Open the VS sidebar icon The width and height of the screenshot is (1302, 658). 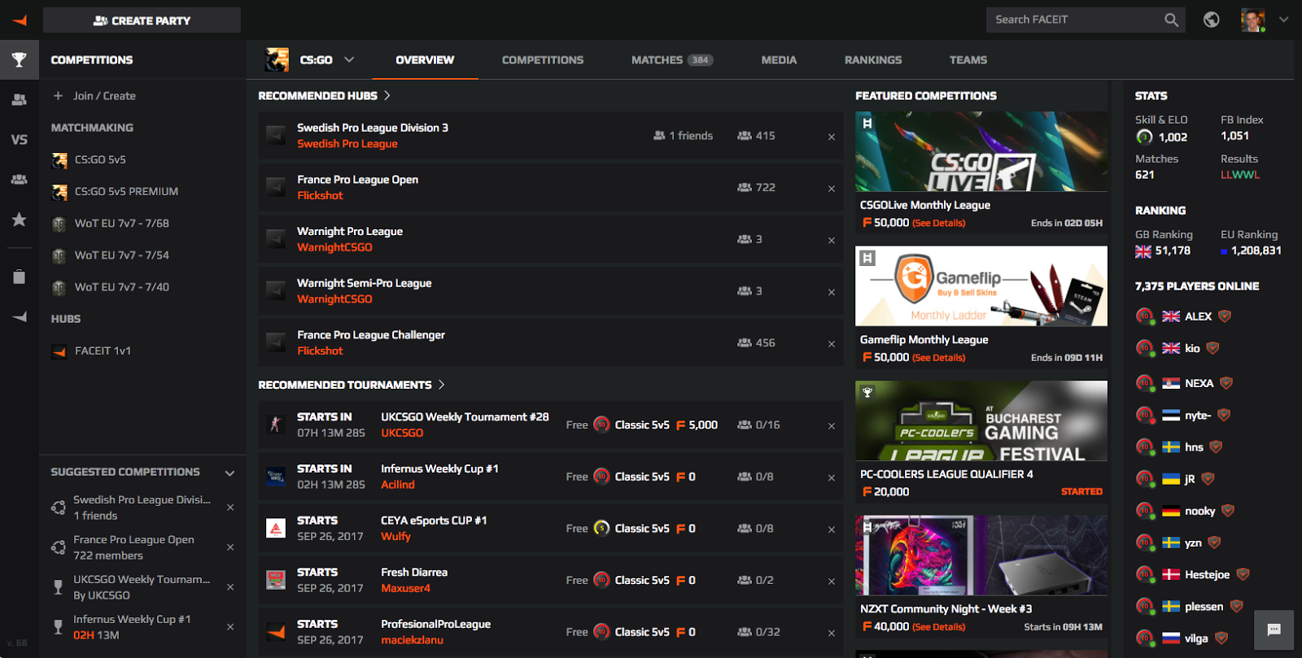20,140
